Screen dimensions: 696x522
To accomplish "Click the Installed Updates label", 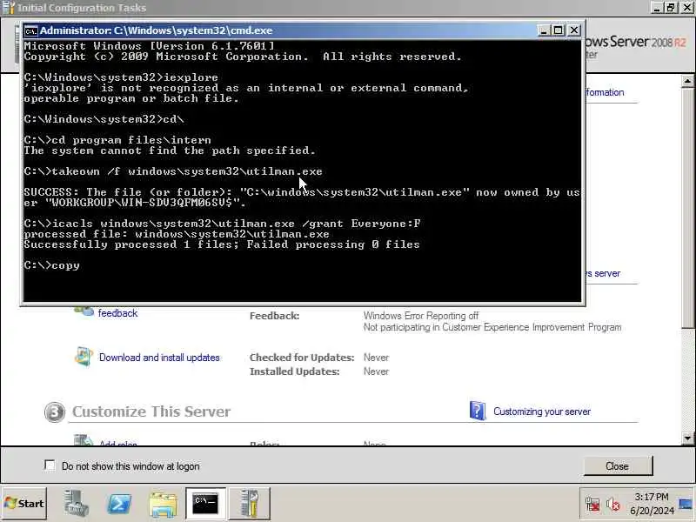I will 294,371.
